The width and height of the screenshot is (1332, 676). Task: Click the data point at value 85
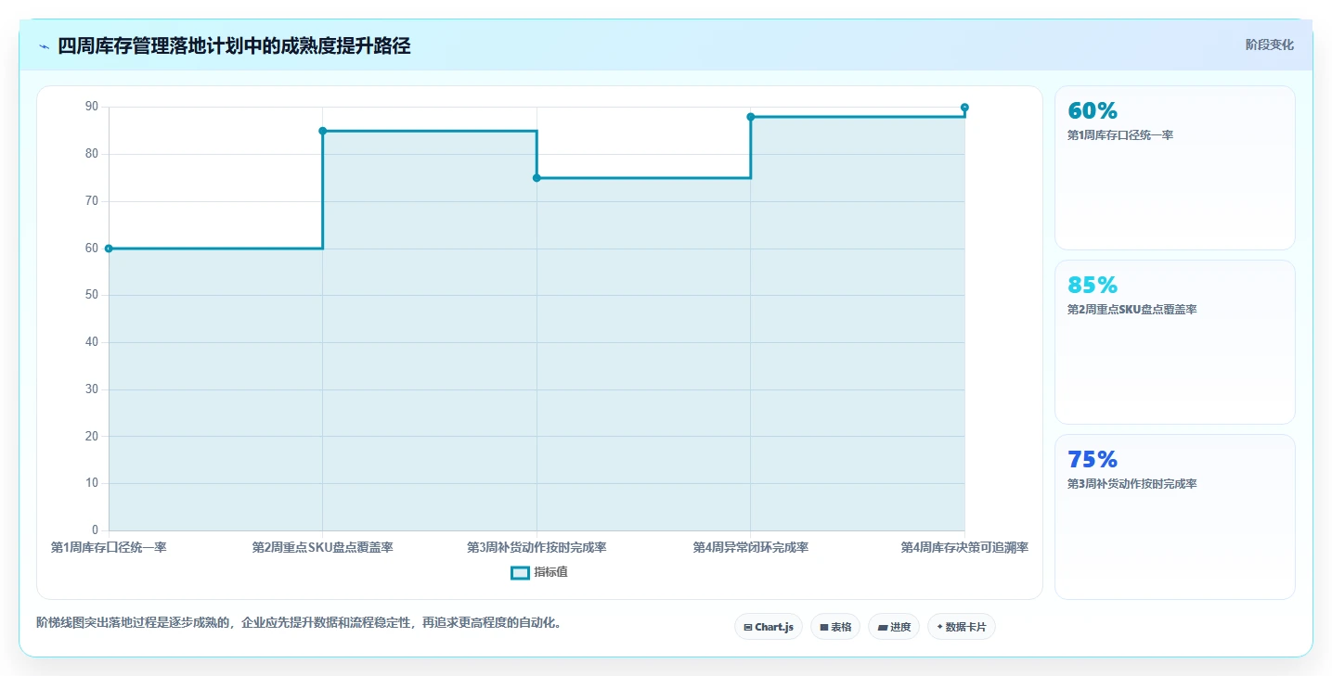point(323,131)
